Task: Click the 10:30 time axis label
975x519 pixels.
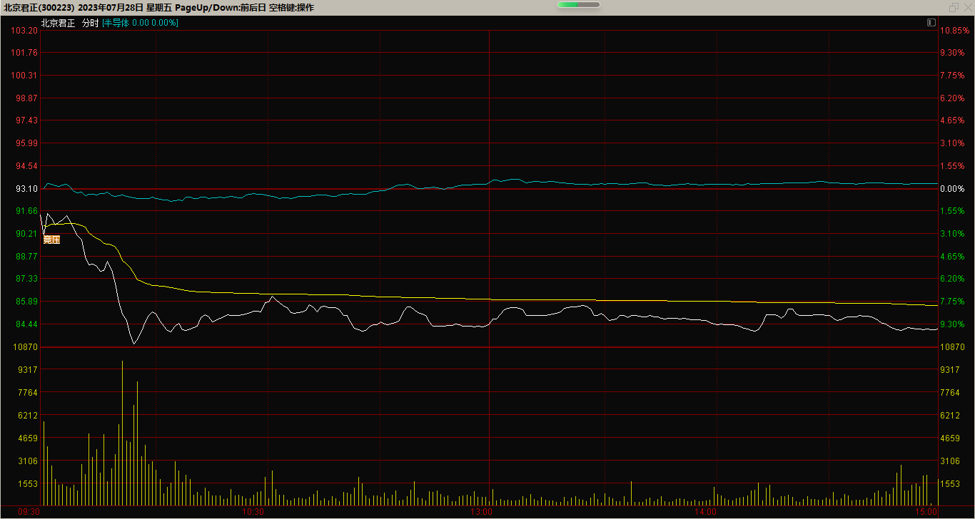Action: click(253, 512)
